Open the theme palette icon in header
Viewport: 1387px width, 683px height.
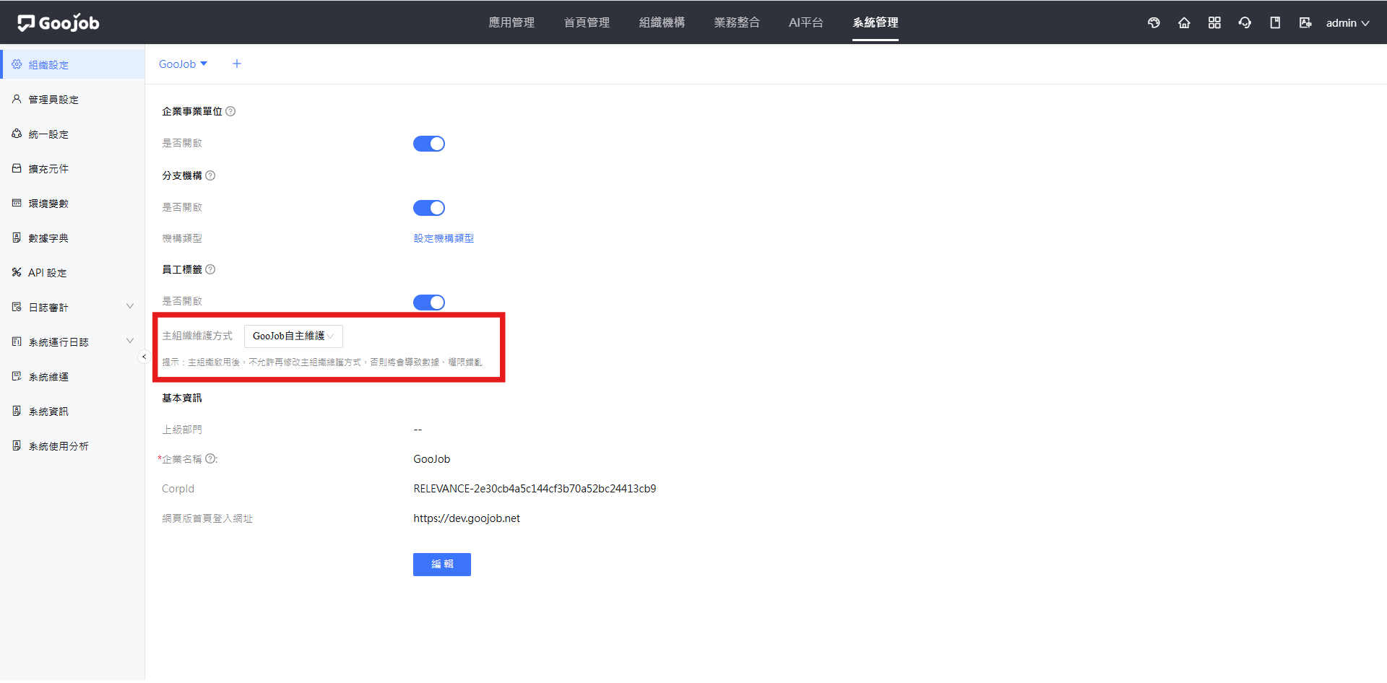click(1154, 23)
